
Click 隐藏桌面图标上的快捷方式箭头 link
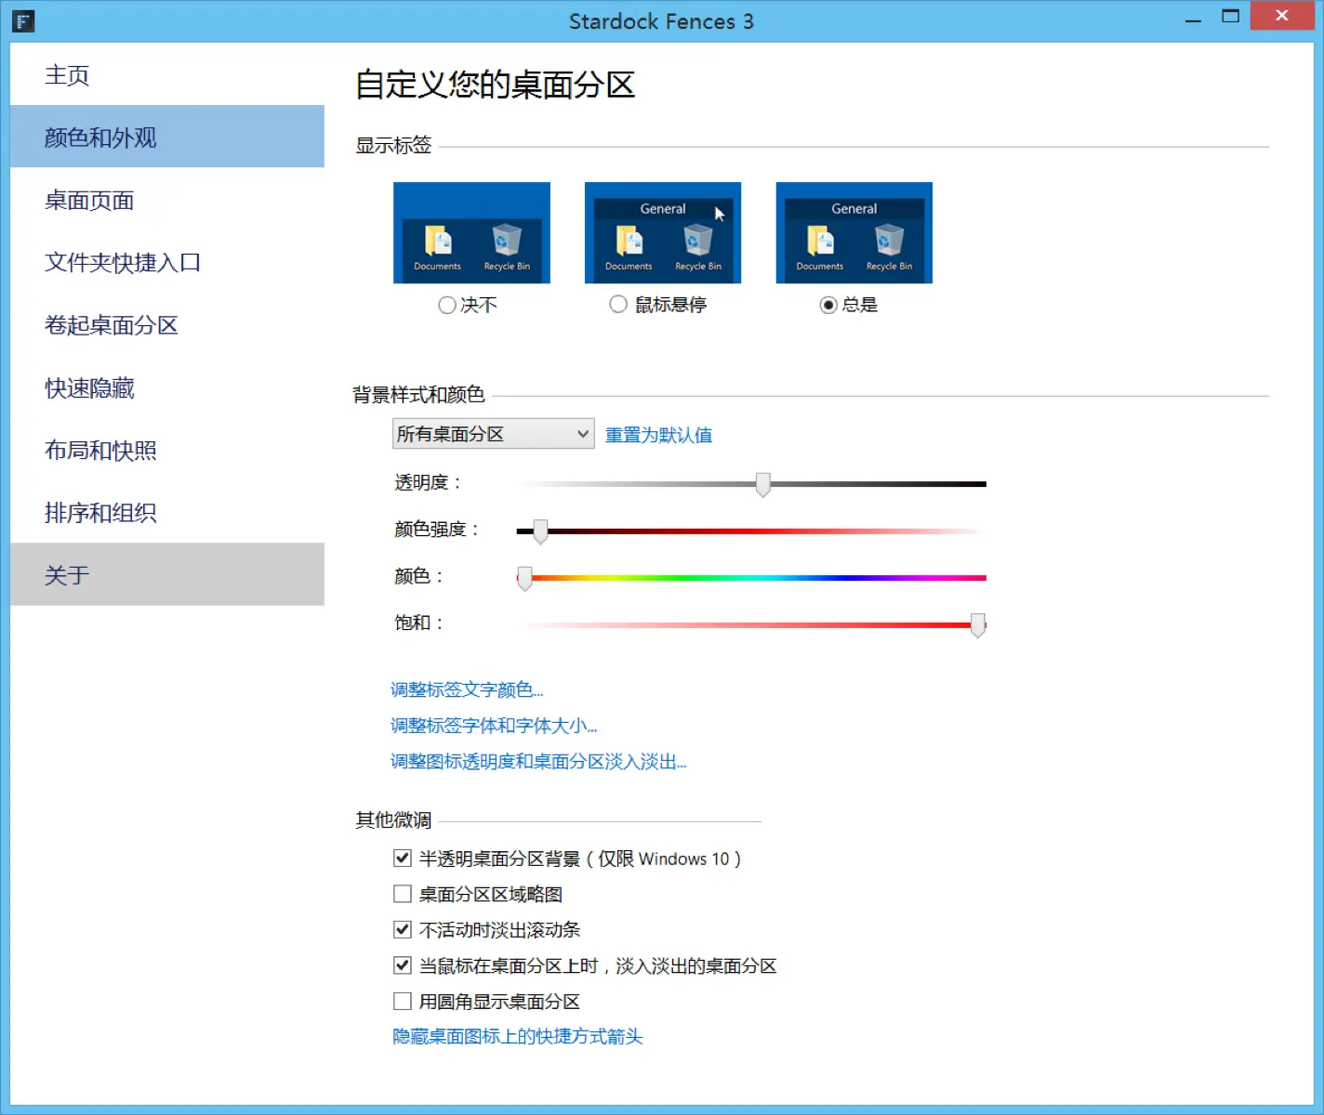[x=518, y=1036]
